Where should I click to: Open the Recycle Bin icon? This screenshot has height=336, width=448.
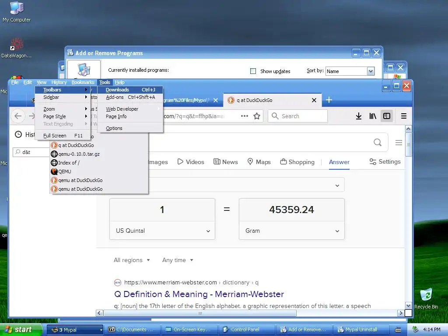[426, 298]
